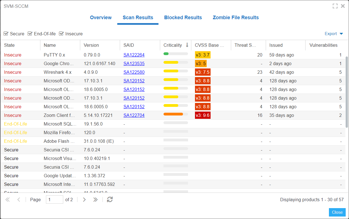Click the Criticality sort arrow icon
Screen dimensions: 349x219
pyautogui.click(x=187, y=45)
